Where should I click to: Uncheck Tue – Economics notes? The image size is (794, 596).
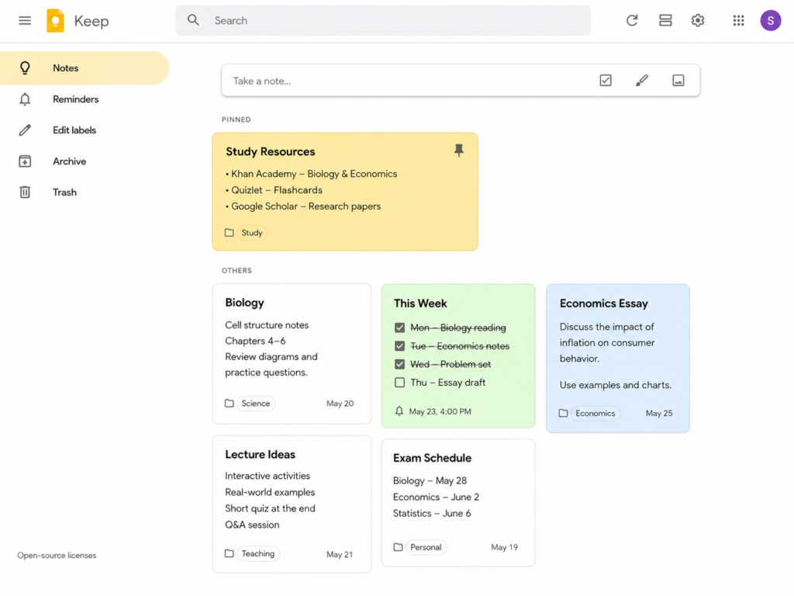399,346
